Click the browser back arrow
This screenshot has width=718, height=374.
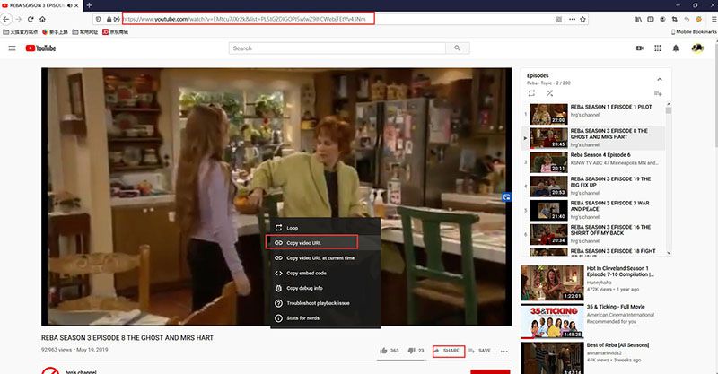tap(6, 19)
